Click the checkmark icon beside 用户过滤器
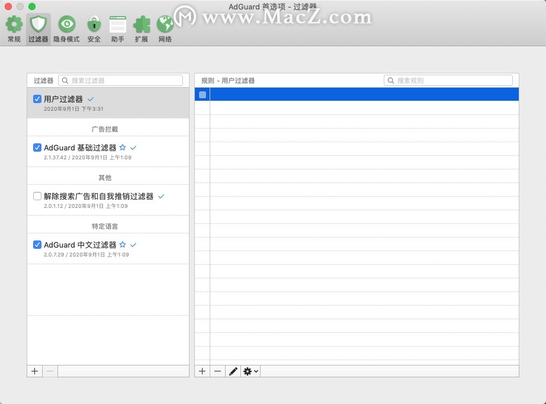Screen dimensions: 546x404 pos(91,100)
